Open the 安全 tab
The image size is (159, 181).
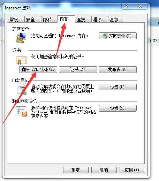click(x=33, y=20)
